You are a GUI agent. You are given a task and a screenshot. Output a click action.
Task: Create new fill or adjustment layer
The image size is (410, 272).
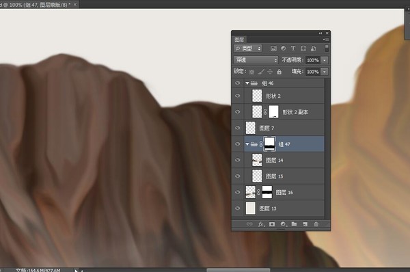coord(284,224)
